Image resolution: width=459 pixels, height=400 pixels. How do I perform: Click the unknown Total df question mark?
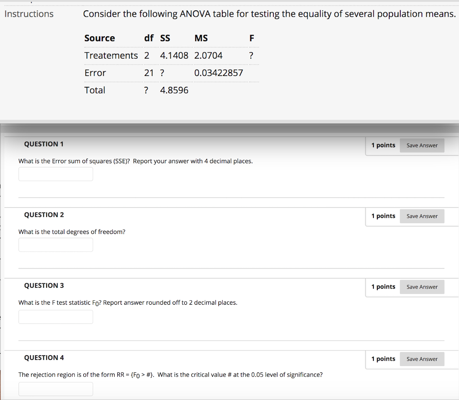pos(146,90)
